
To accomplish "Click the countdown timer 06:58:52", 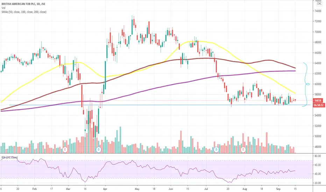I will [319, 105].
